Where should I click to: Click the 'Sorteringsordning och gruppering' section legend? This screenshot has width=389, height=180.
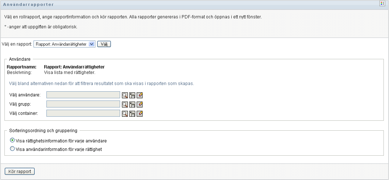(43, 130)
